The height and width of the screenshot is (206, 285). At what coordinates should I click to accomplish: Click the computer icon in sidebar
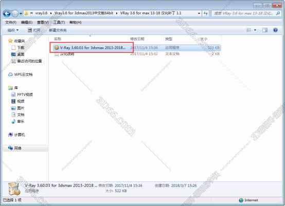click(10, 135)
